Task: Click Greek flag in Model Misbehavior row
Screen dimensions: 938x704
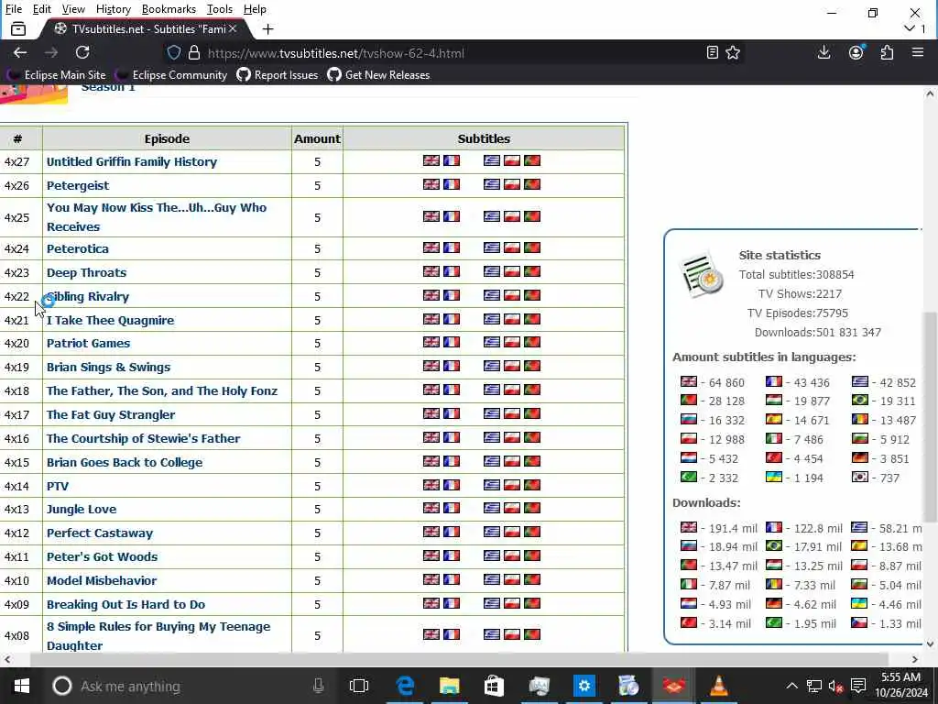Action: [x=492, y=579]
